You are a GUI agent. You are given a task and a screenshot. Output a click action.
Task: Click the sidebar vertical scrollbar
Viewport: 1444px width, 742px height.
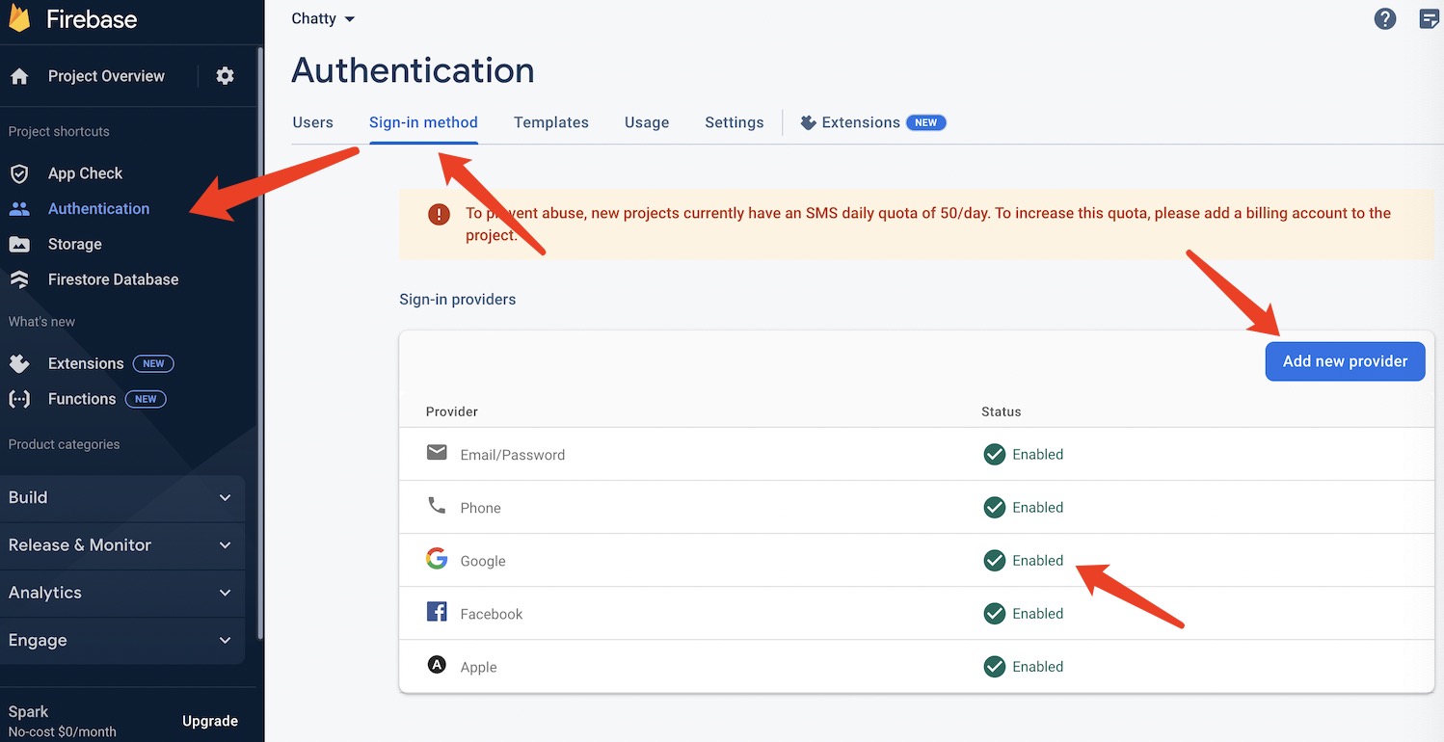click(x=260, y=343)
